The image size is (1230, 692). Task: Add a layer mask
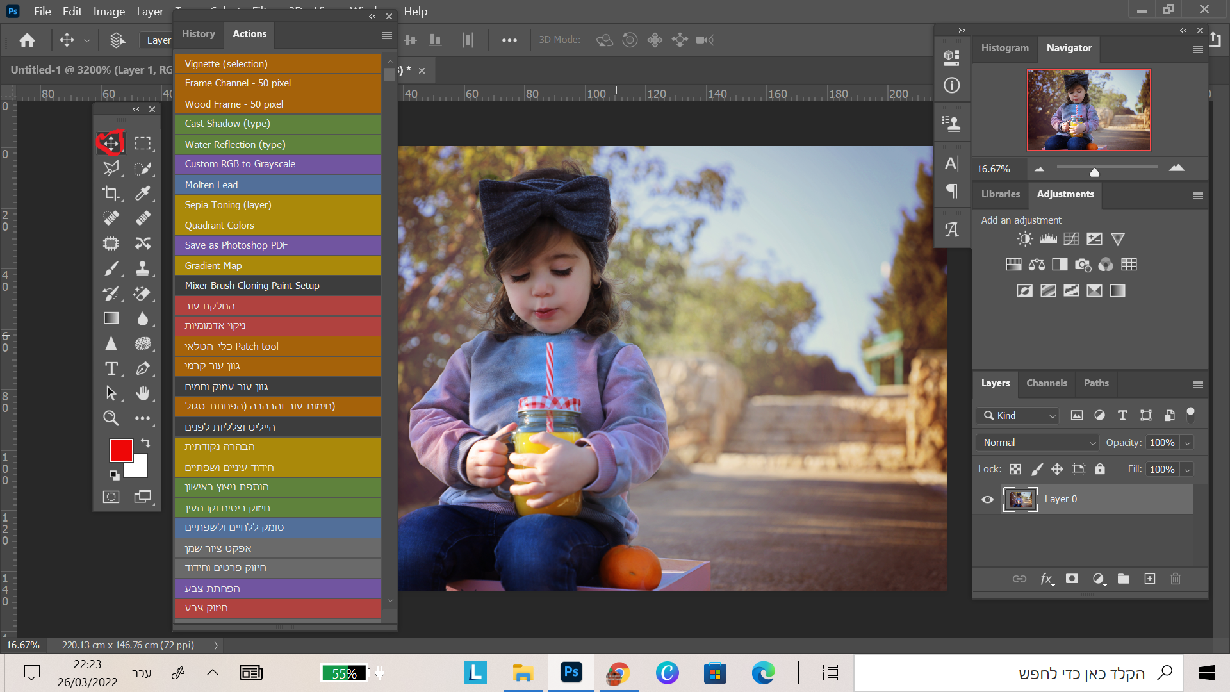coord(1072,579)
